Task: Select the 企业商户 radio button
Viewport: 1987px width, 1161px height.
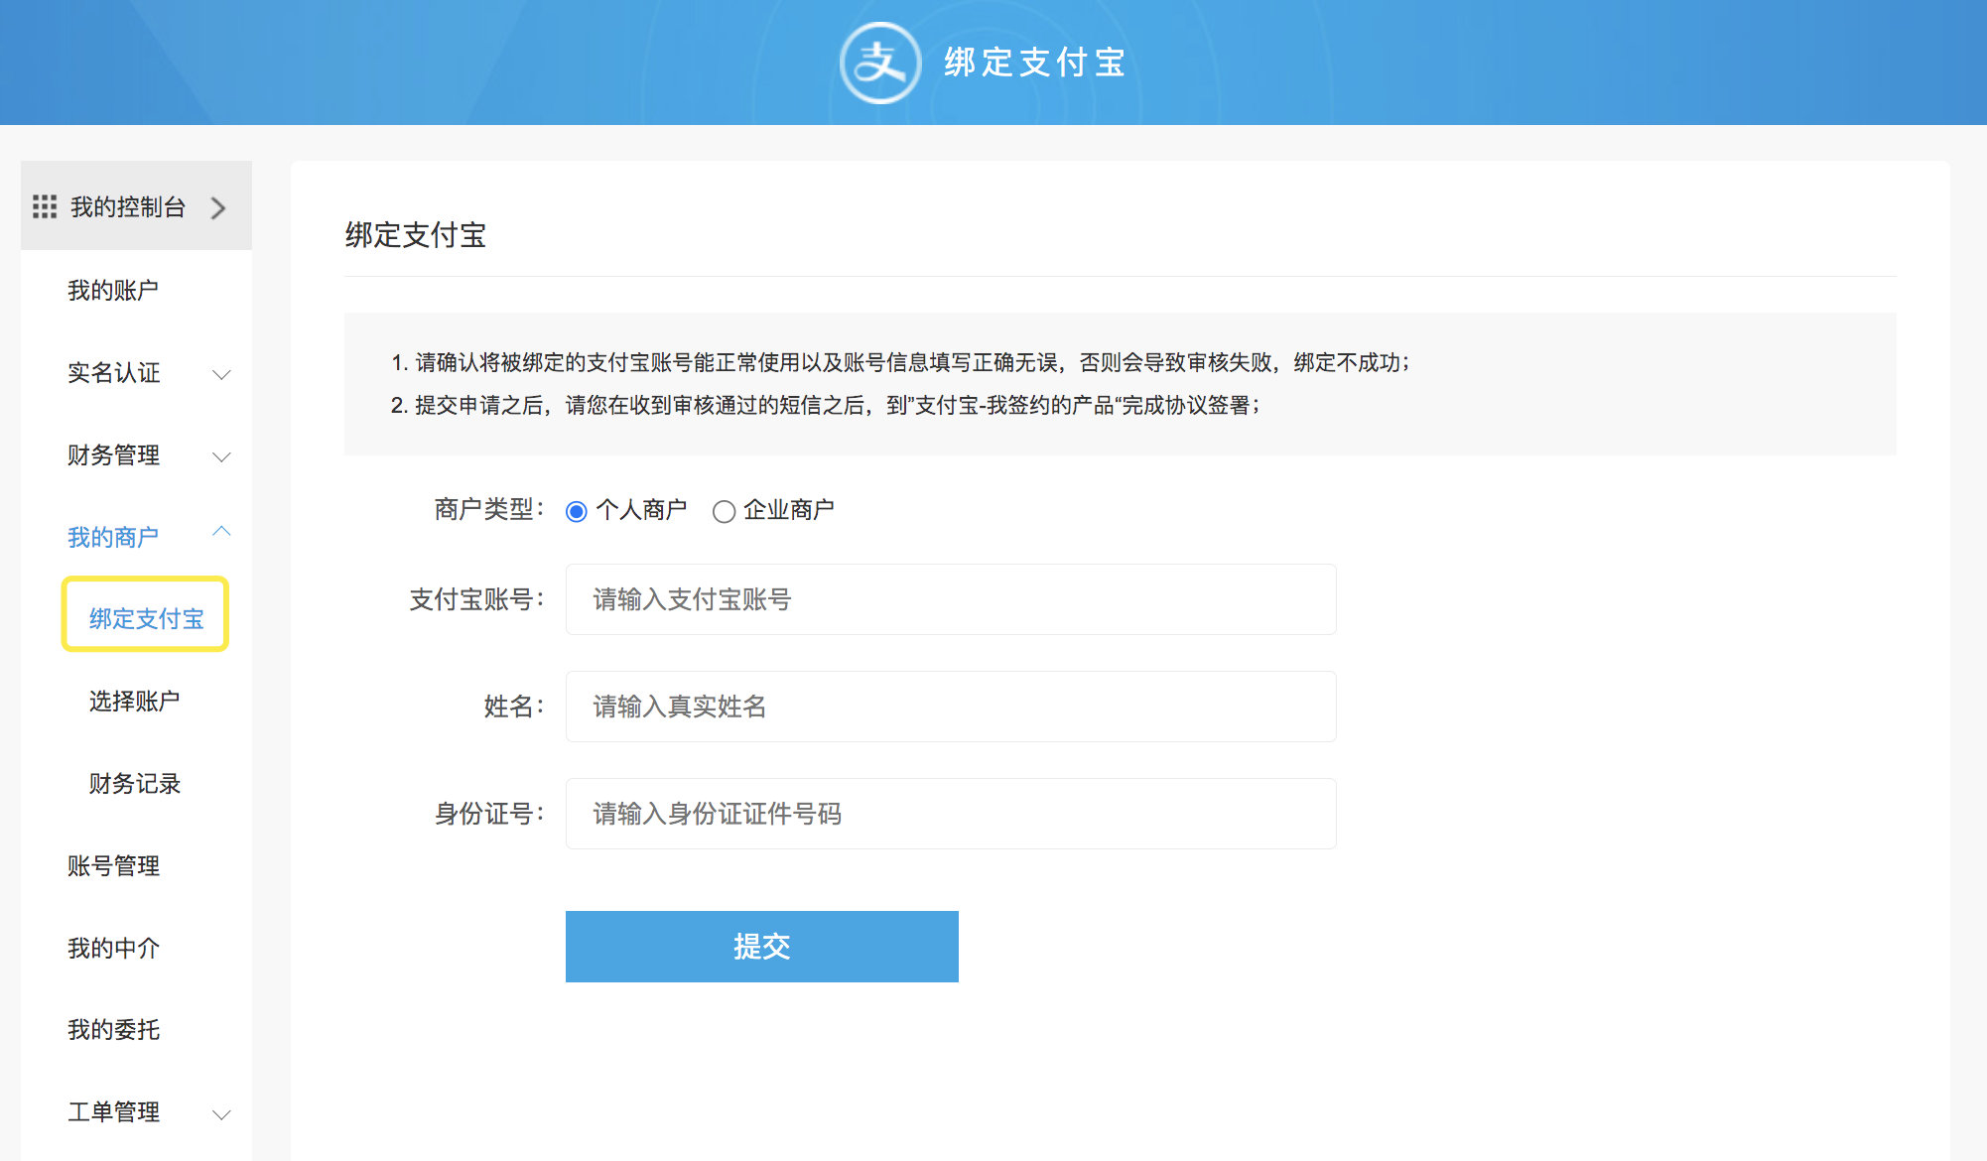Action: point(725,511)
